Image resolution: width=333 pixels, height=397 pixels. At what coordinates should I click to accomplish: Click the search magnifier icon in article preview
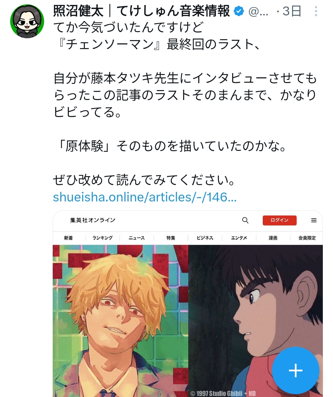[245, 220]
